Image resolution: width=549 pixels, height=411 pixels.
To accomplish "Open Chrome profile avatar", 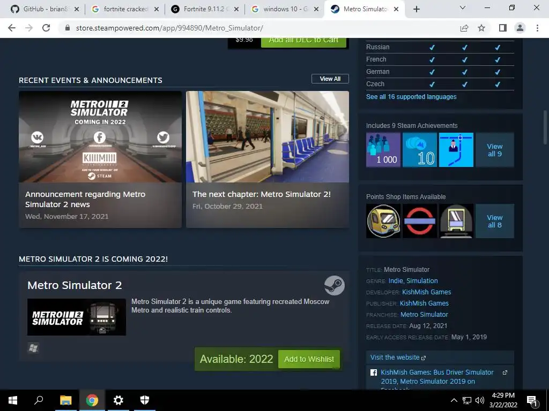I will click(520, 28).
